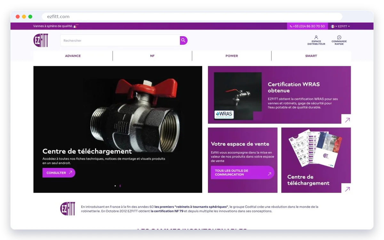This screenshot has height=240, width=384.
Task: Click the EZFITT logo beside intro paragraph
Action: [x=68, y=209]
